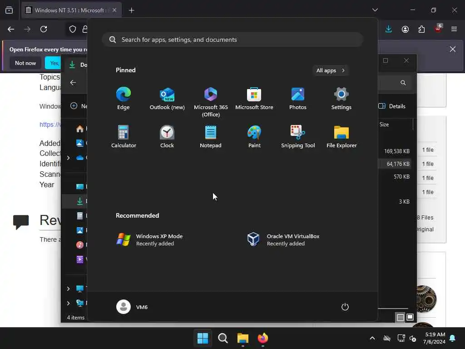465x349 pixels.
Task: Expand the Network tree node
Action: 68,303
